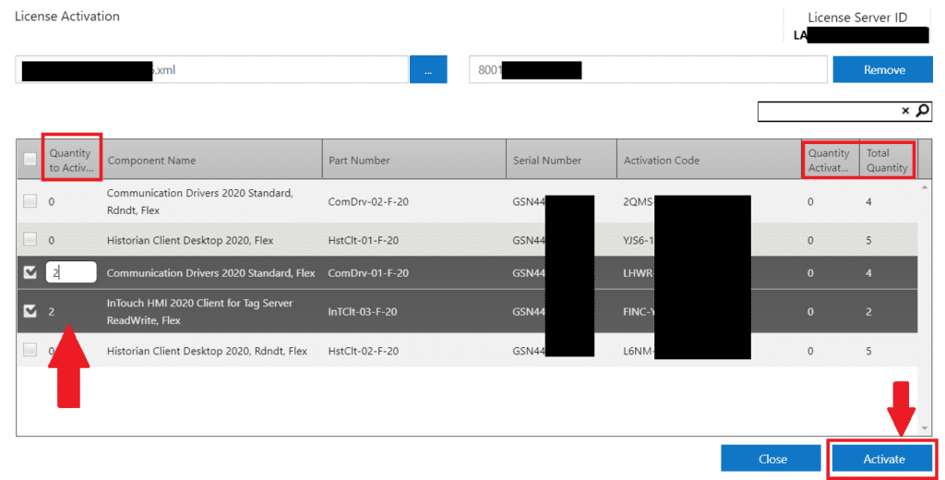This screenshot has height=480, width=945.
Task: Select part number InTClt-03-F-20
Action: 362,312
